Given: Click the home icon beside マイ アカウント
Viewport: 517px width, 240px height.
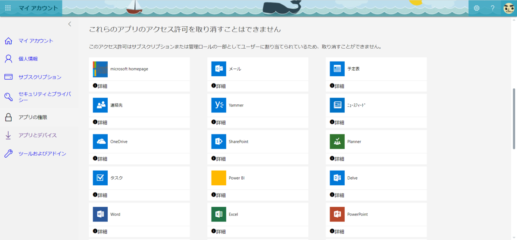Looking at the screenshot, I should pos(8,41).
